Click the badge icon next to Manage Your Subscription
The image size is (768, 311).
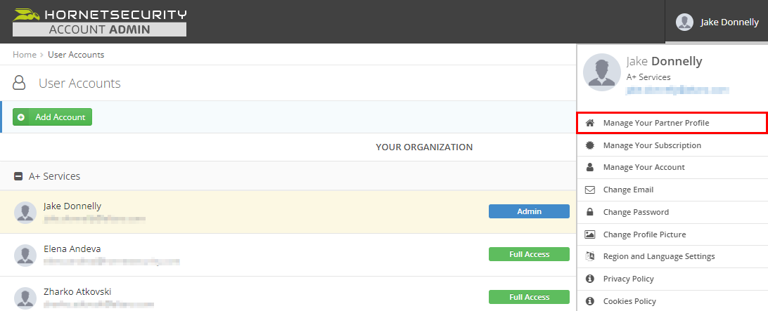pyautogui.click(x=590, y=145)
